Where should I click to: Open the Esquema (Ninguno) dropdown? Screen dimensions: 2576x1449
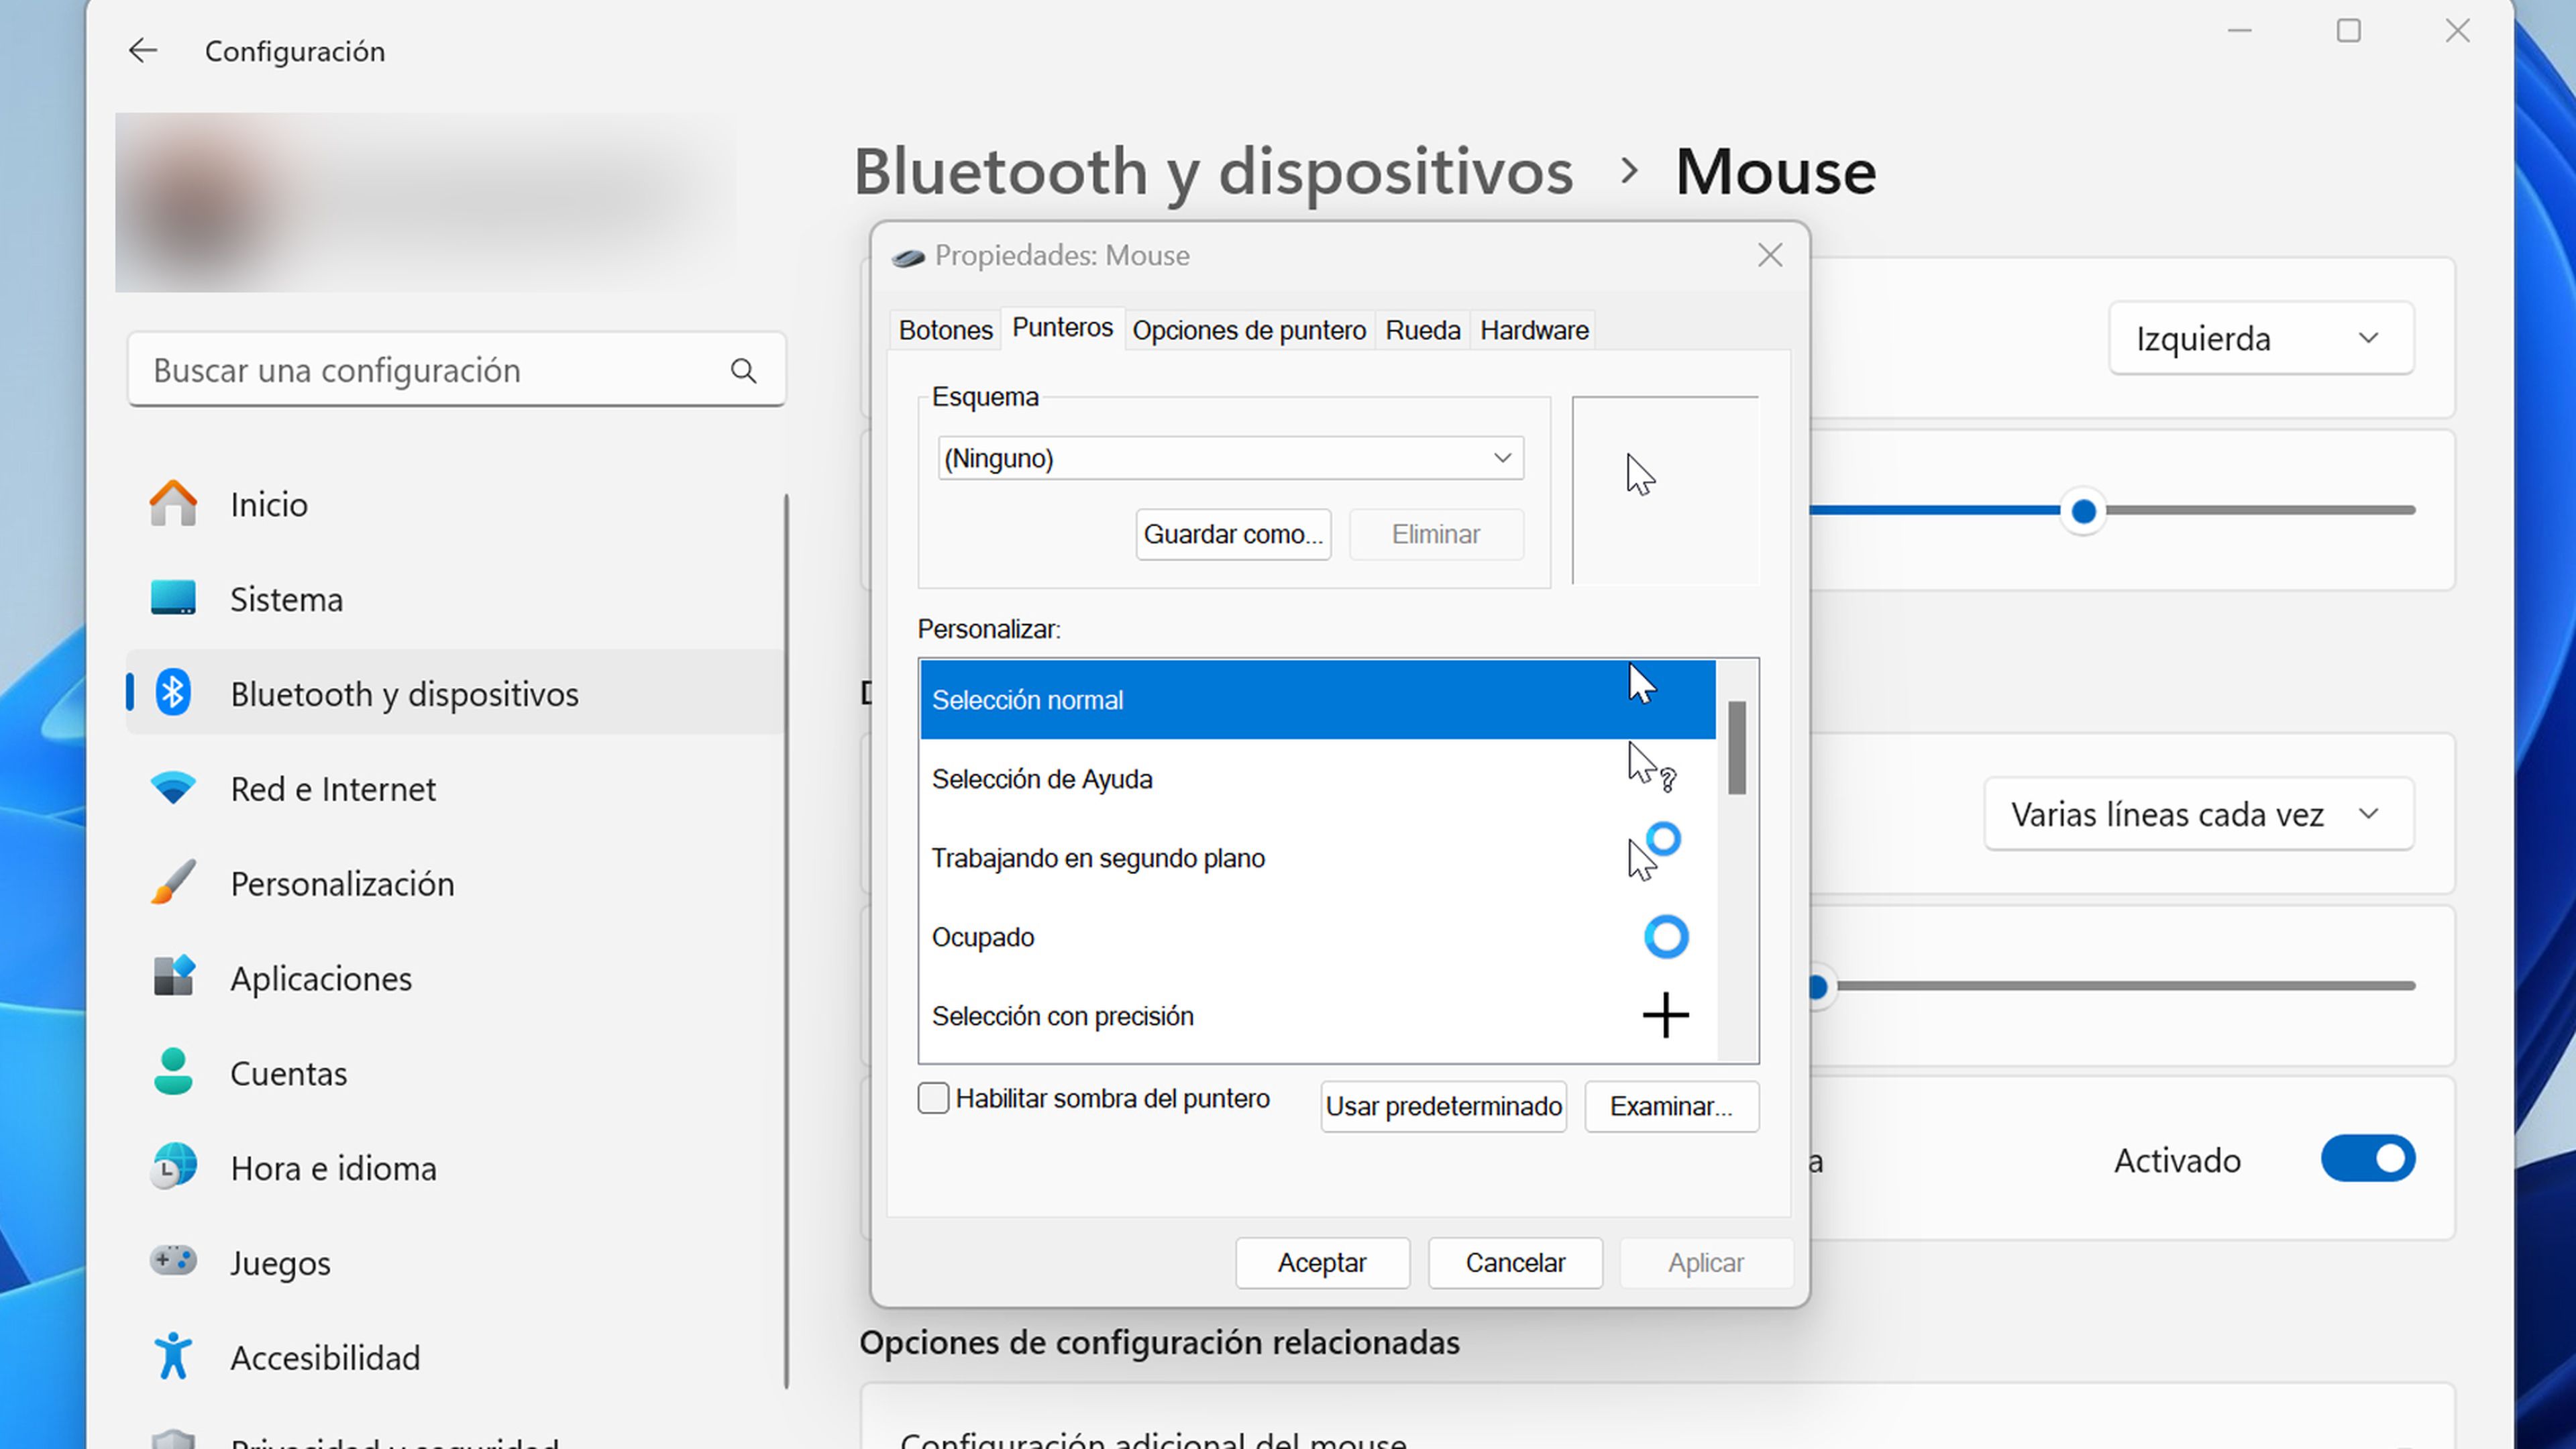pos(1230,458)
